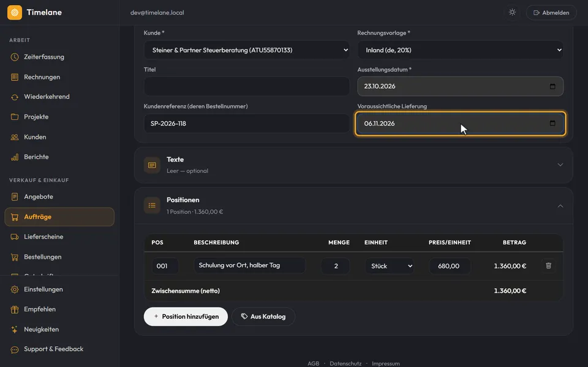Open calendar picker for Voraussichtliche Lieferung
The width and height of the screenshot is (588, 367).
coord(552,123)
